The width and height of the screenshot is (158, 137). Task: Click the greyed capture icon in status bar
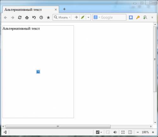point(108,132)
